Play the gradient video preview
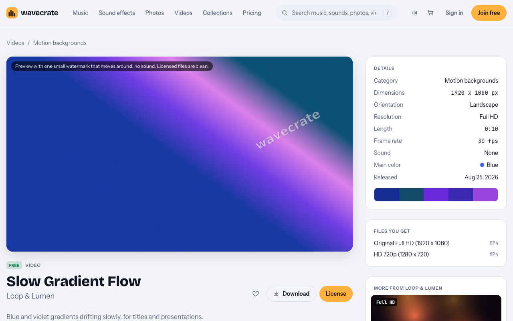The image size is (513, 321). tap(180, 154)
